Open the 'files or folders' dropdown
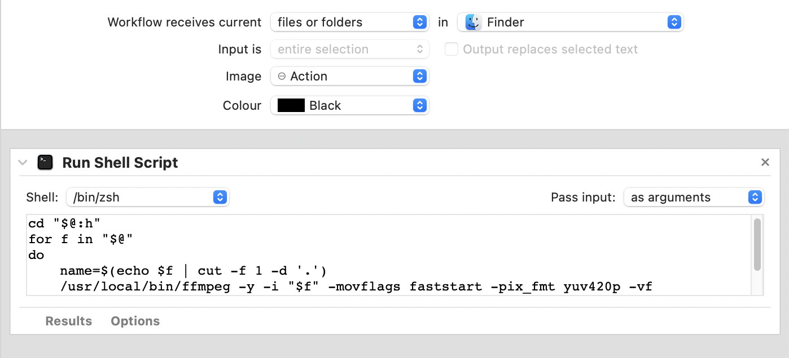Image resolution: width=789 pixels, height=358 pixels. click(349, 23)
